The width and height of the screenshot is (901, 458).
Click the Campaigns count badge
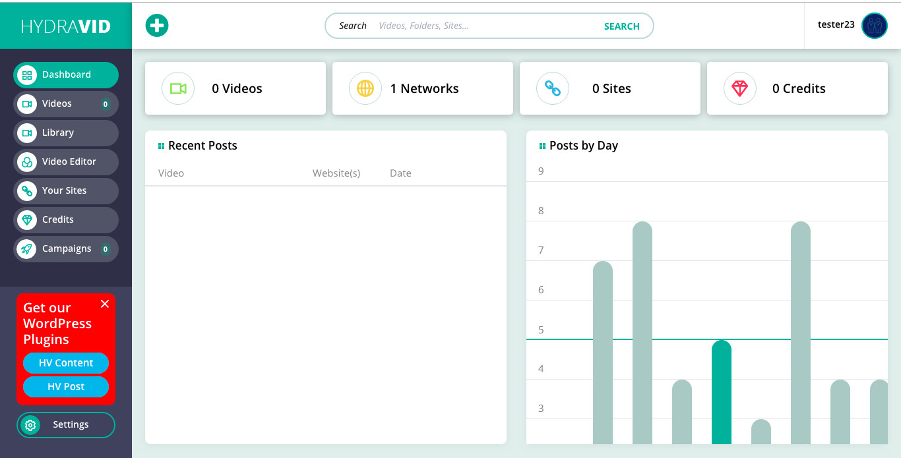point(105,249)
